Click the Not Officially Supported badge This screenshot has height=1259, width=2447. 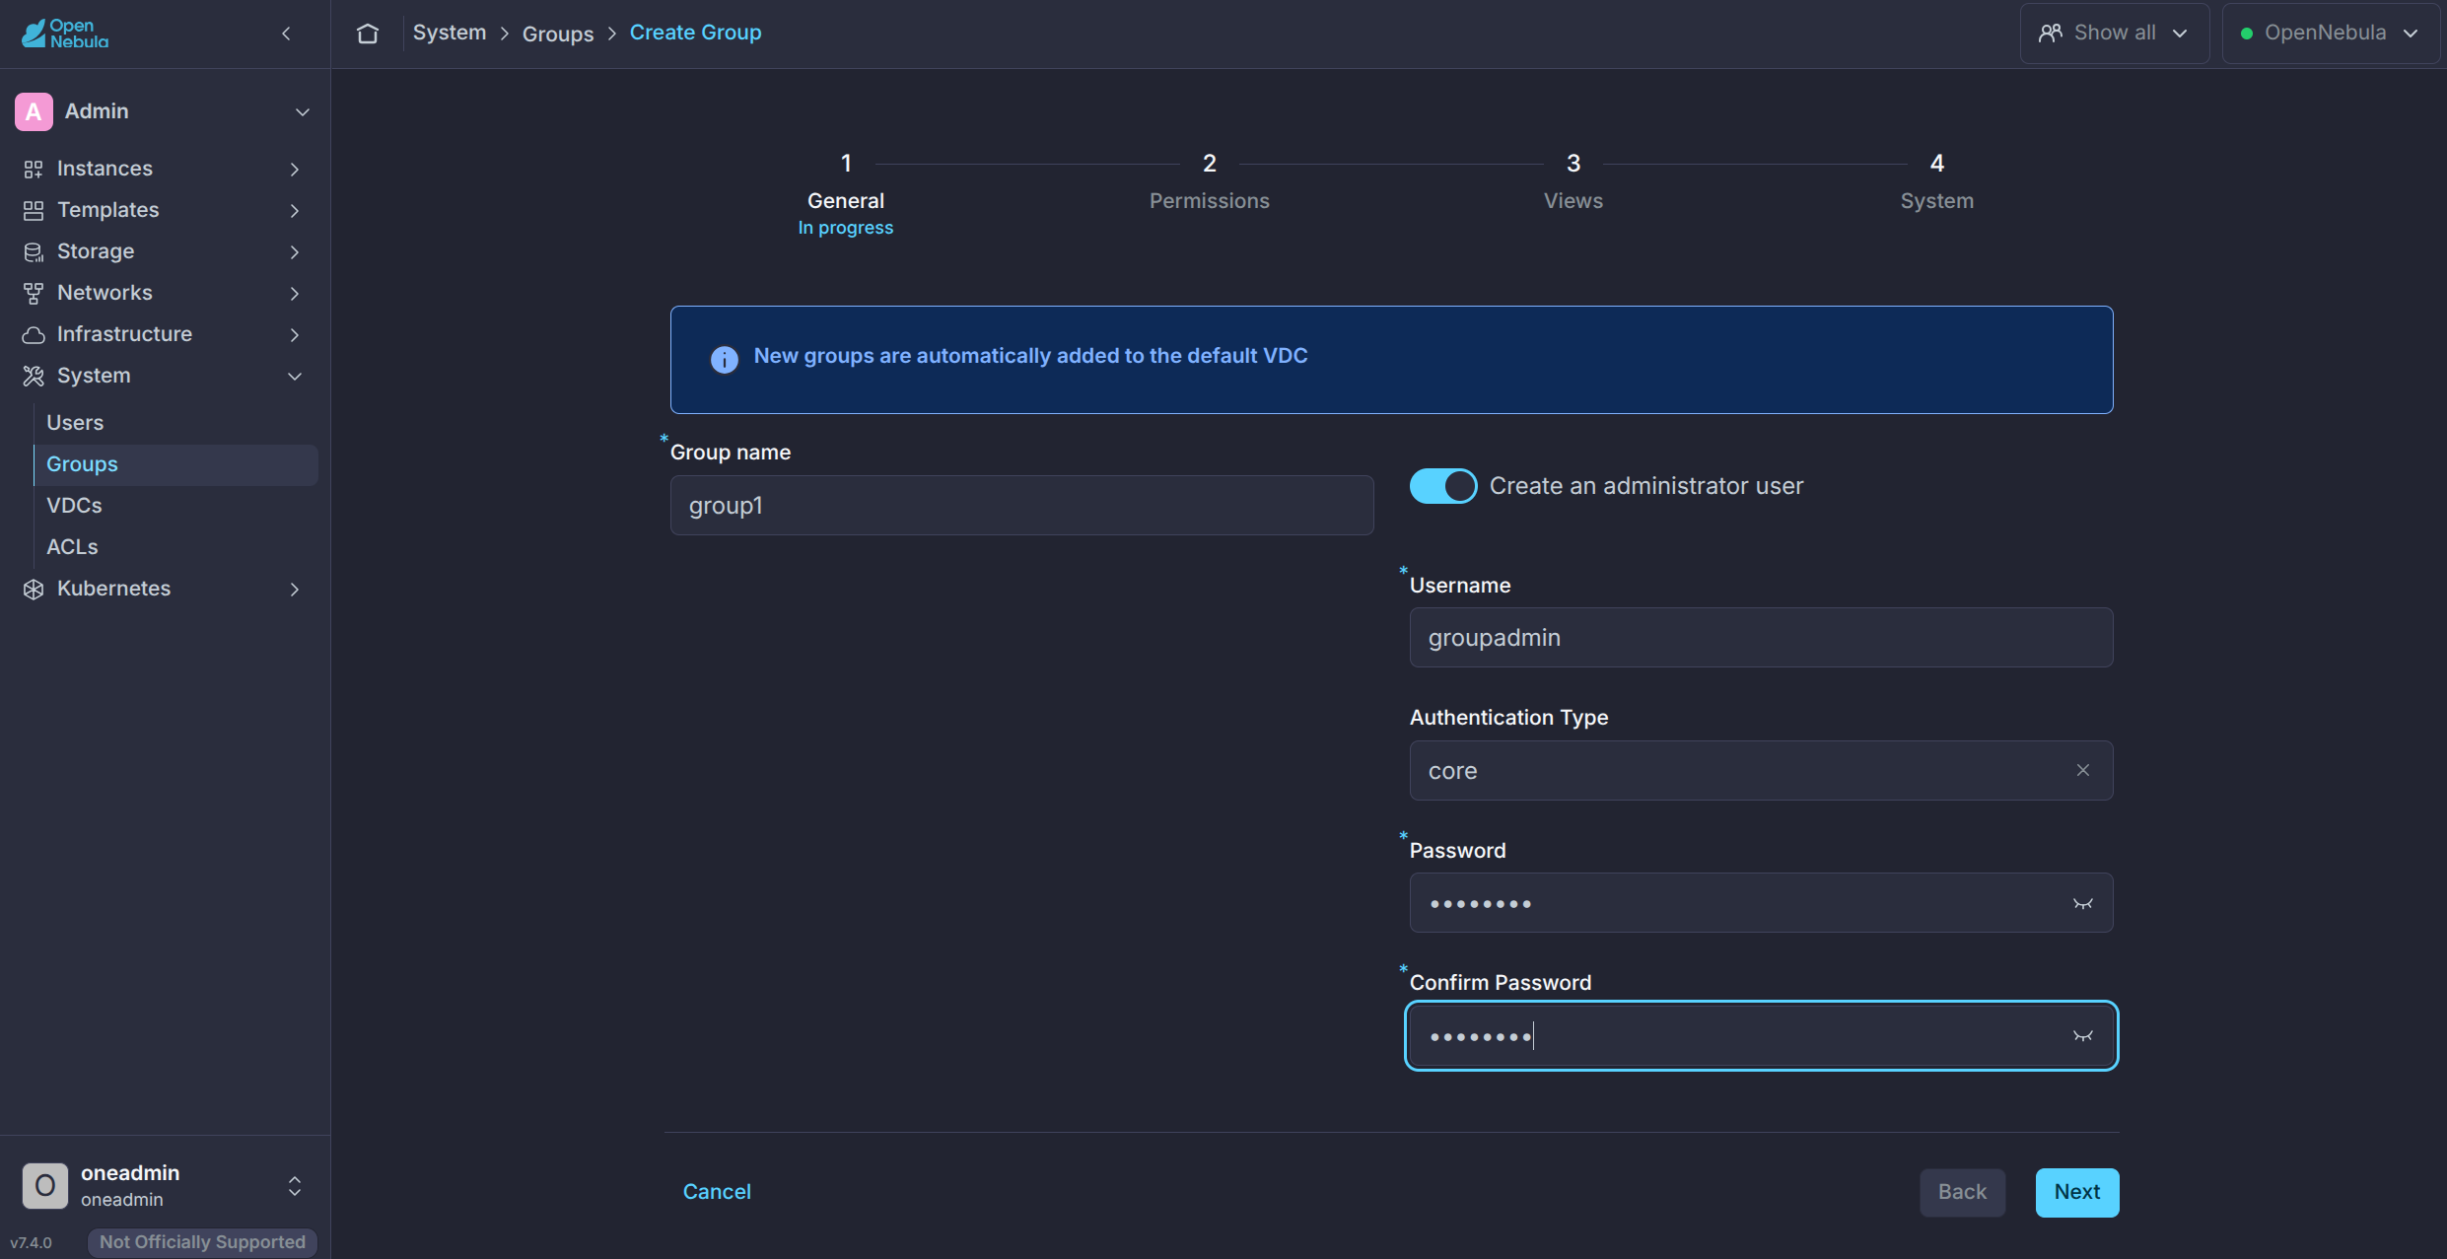(202, 1242)
